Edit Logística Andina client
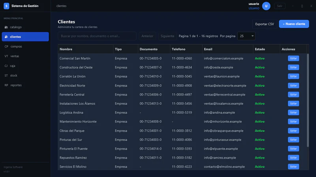The height and width of the screenshot is (177, 316). [293, 112]
